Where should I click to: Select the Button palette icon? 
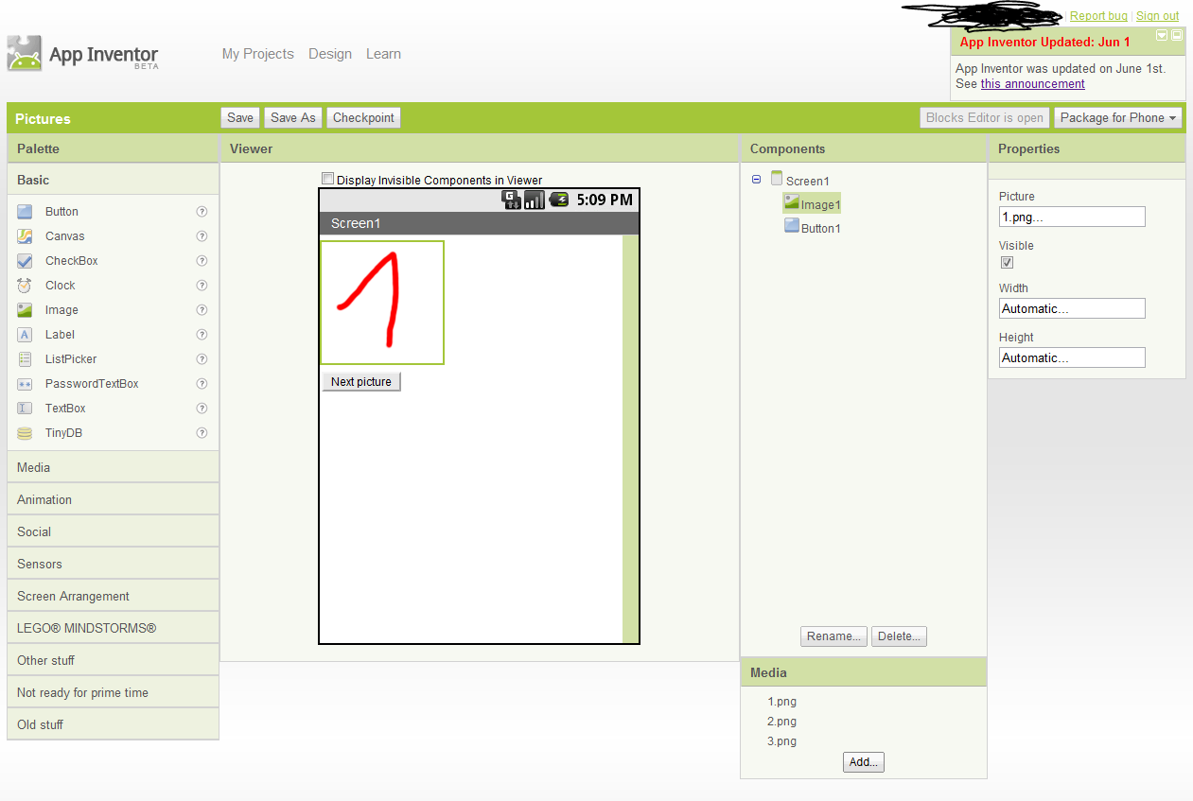click(25, 212)
